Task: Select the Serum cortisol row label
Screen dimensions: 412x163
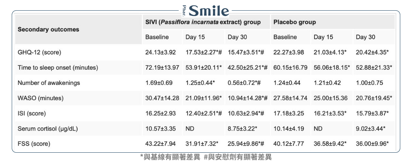Action: point(48,128)
